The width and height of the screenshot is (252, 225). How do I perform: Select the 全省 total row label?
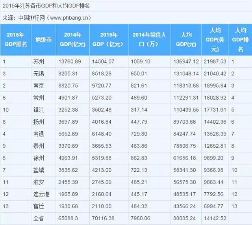(x=39, y=218)
